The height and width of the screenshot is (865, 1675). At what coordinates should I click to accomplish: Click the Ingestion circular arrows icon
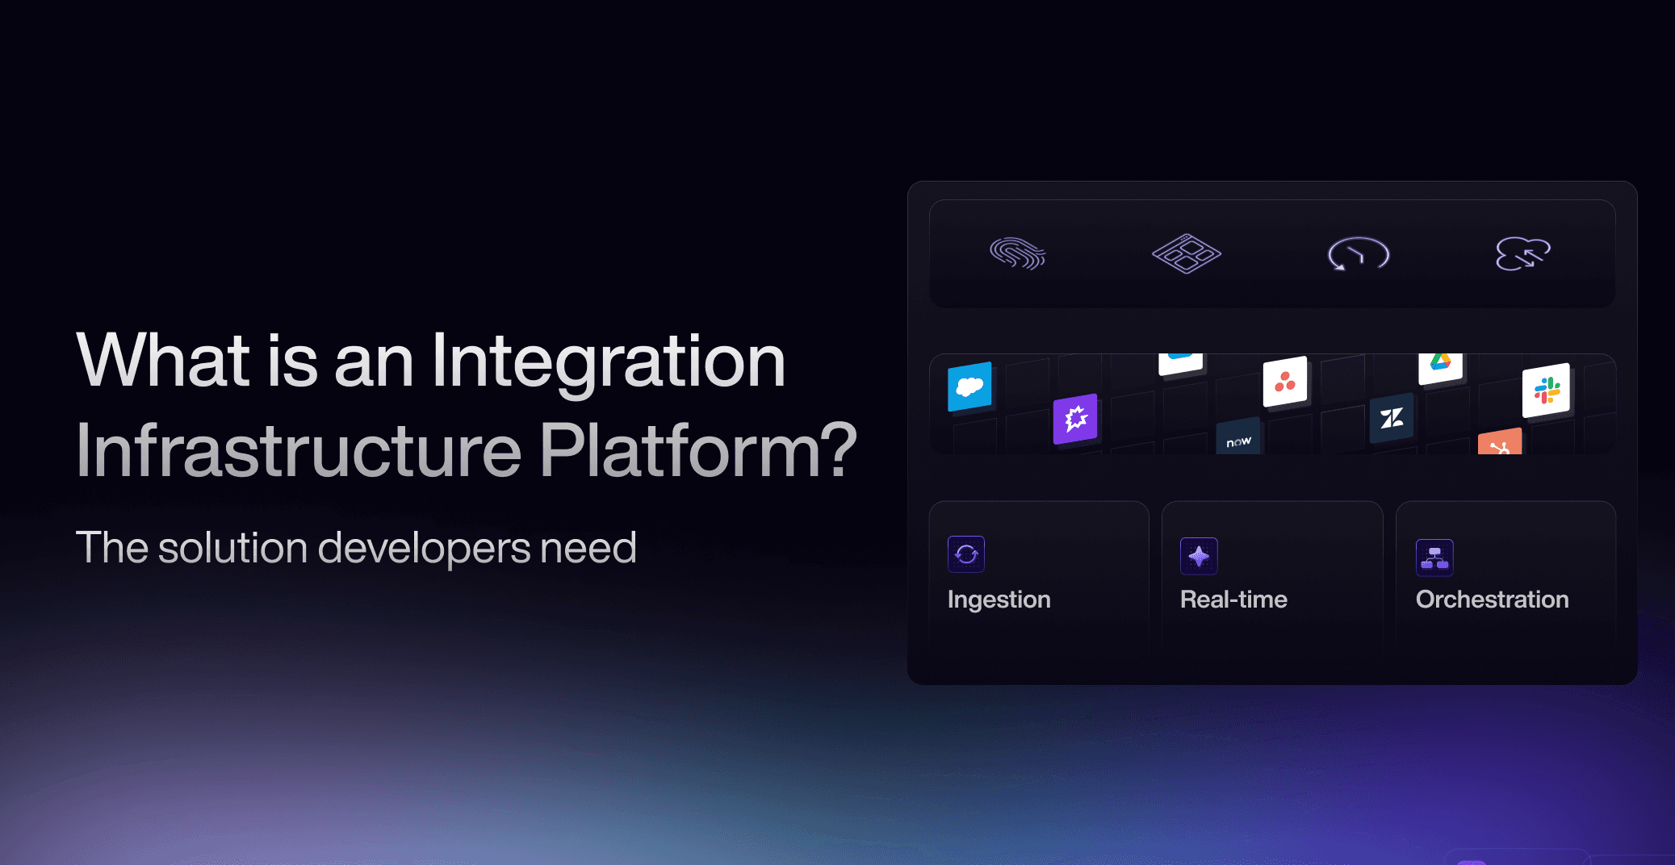pos(966,554)
